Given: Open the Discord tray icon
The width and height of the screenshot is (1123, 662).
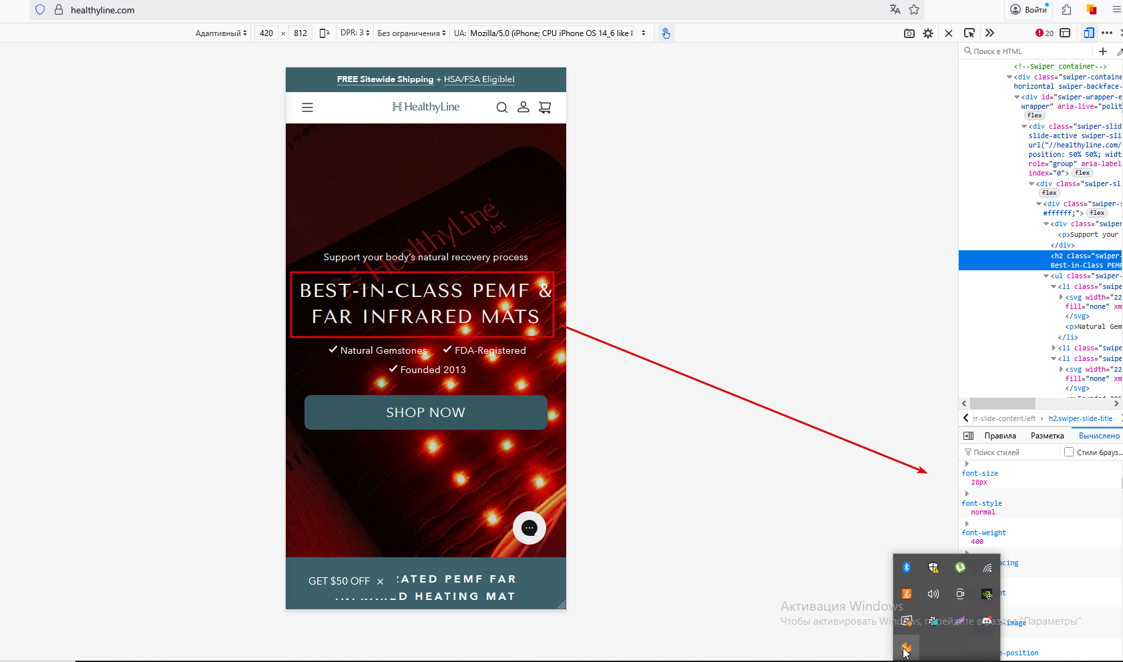Looking at the screenshot, I should [987, 621].
